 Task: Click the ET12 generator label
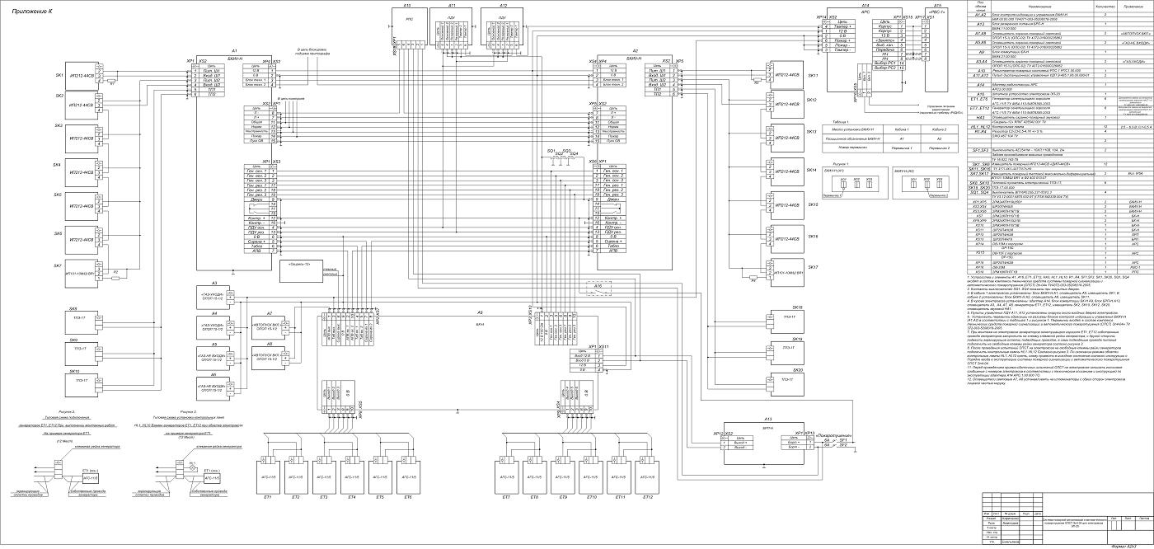[647, 498]
